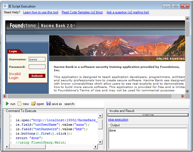Image resolution: width=193 pixels, height=152 pixels.
Task: Click the code editor horizontal scrollbar thumb
Action: 28,147
